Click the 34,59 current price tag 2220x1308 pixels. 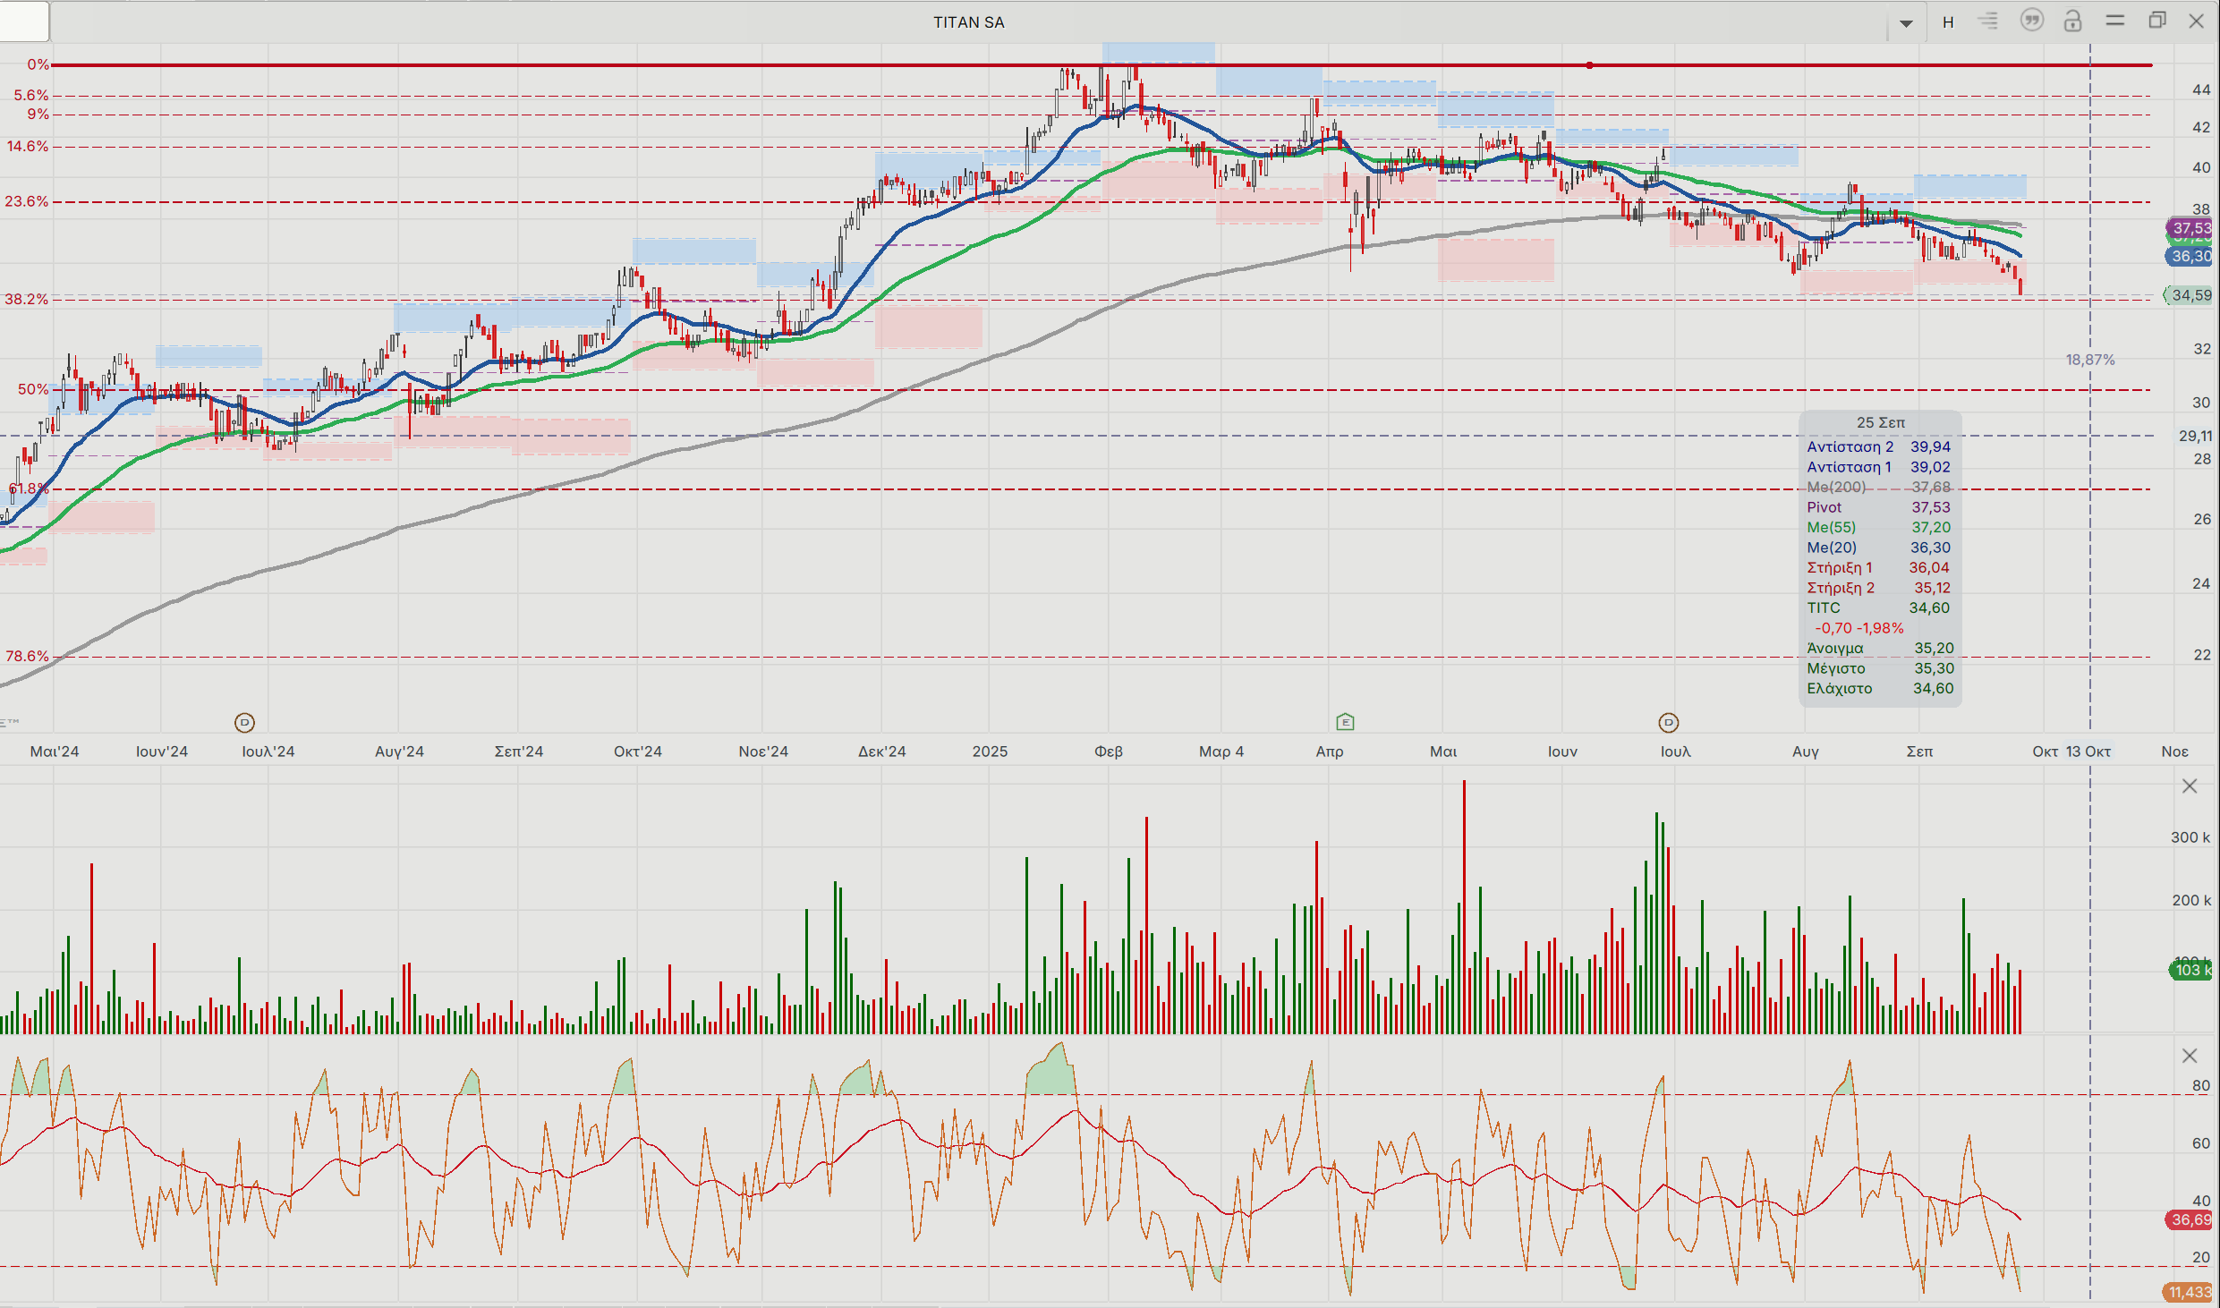(x=2190, y=295)
